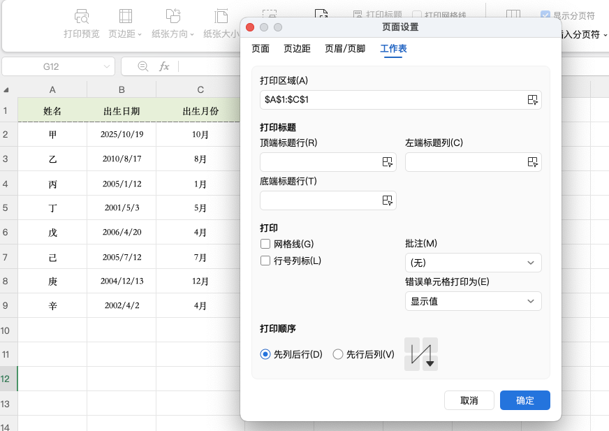609x431 pixels.
Task: Click cell showing 7月
Action: coord(200,257)
